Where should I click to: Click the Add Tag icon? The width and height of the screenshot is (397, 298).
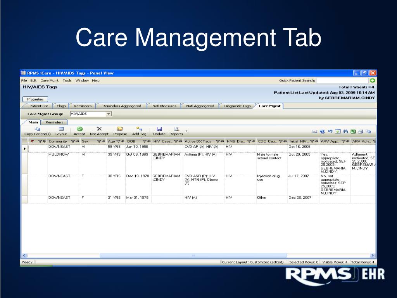point(139,129)
